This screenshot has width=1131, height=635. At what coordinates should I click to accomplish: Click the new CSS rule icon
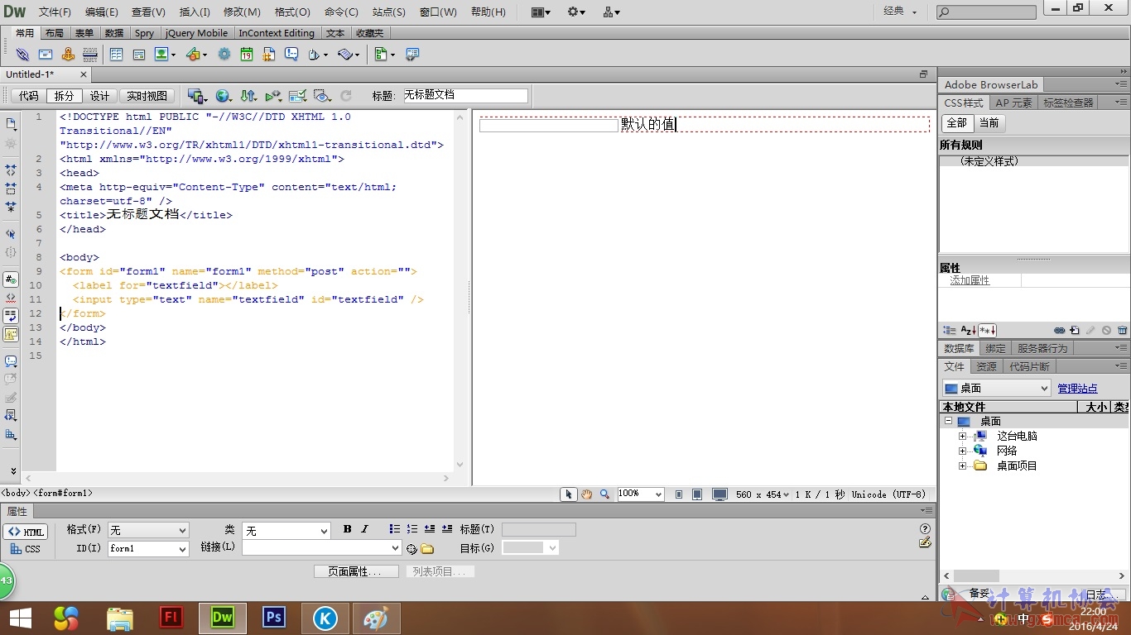tap(1075, 331)
